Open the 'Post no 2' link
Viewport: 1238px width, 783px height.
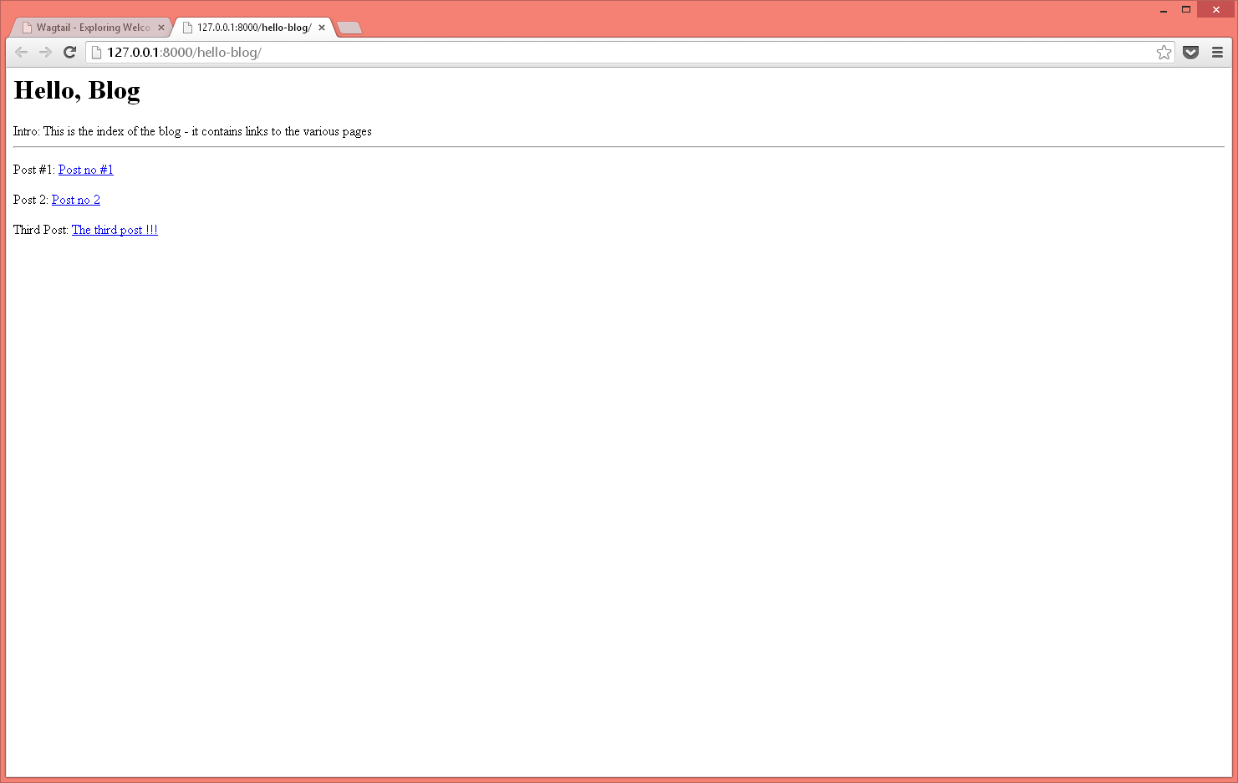76,200
